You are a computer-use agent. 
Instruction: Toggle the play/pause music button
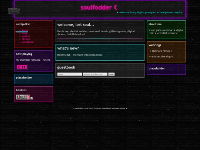[x=22, y=67]
